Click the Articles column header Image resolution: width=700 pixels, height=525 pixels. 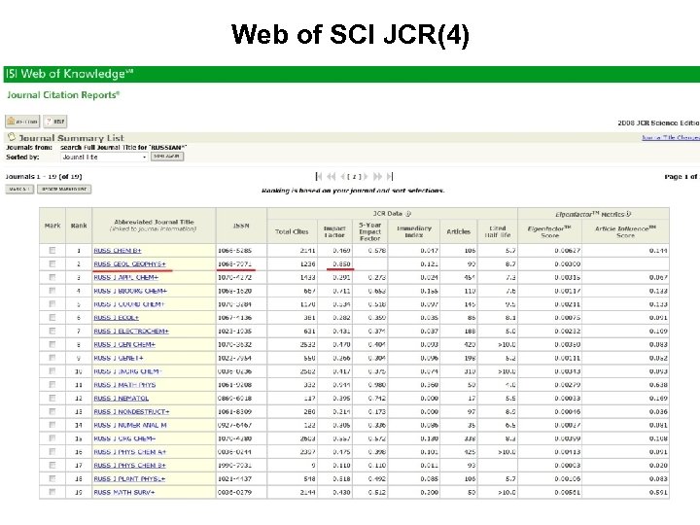(x=459, y=231)
